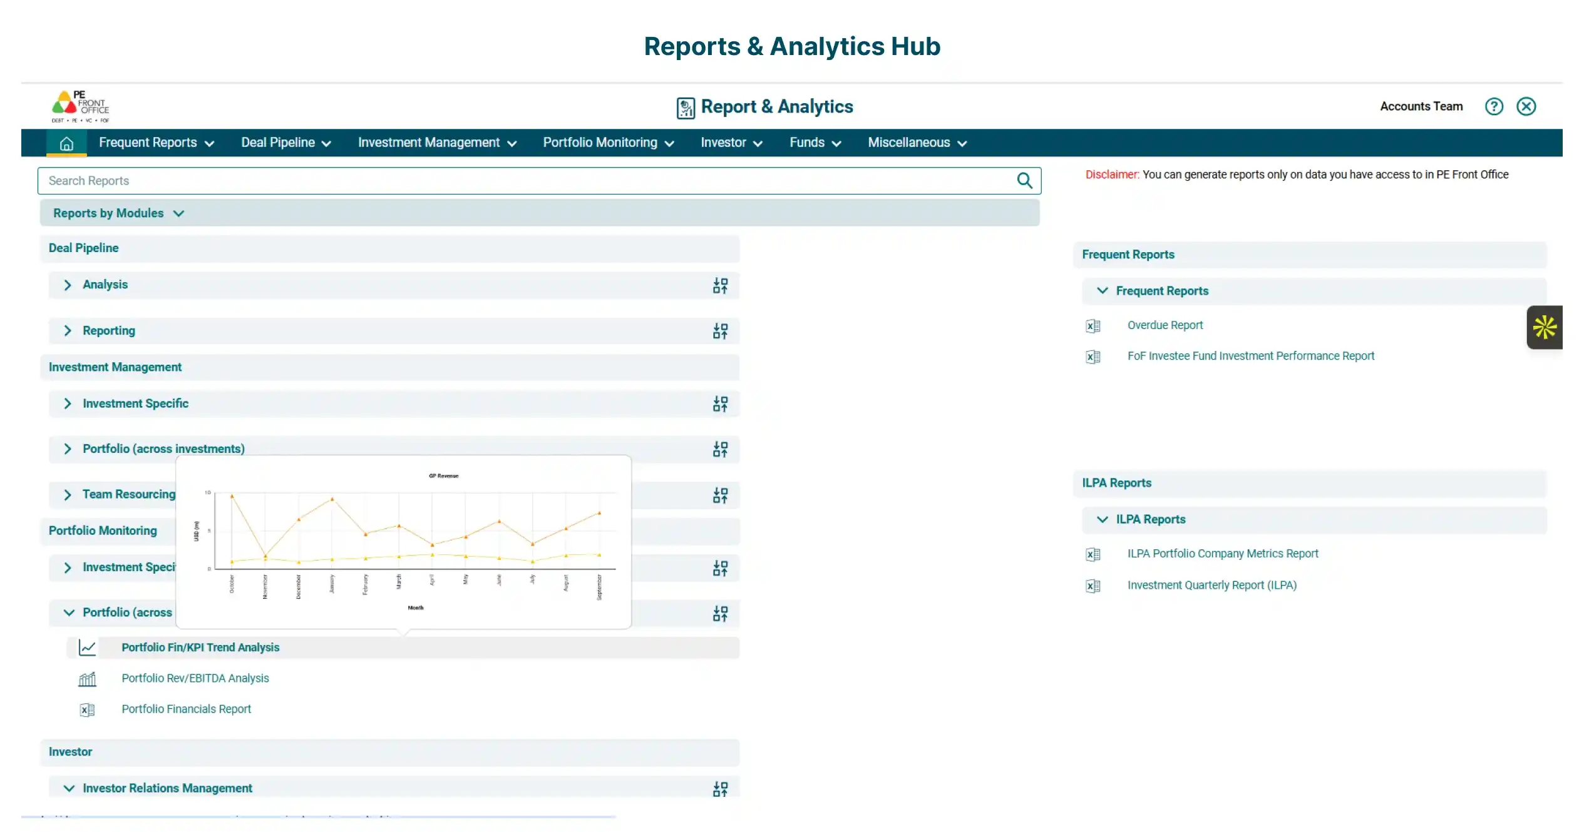Open Portfolio Financials Report
This screenshot has height=832, width=1584.
pyautogui.click(x=186, y=709)
